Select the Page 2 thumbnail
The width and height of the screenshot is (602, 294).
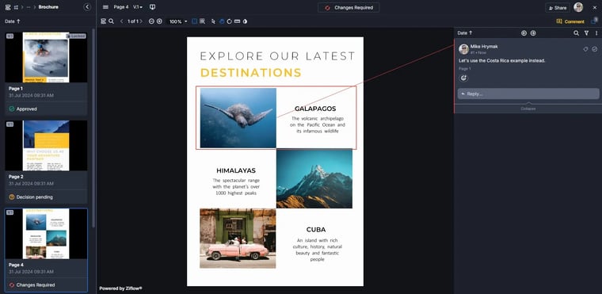[x=46, y=145]
